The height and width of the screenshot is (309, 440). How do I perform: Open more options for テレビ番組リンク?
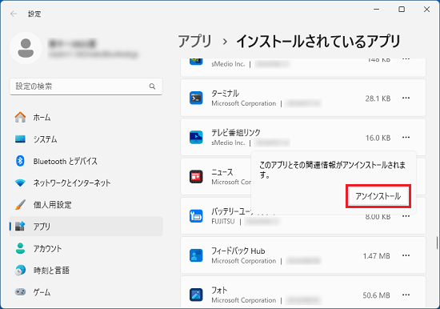(406, 138)
